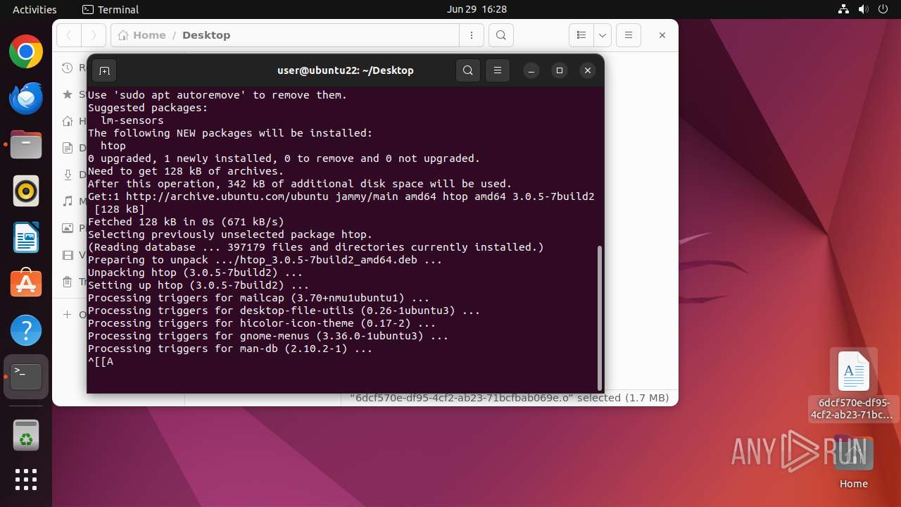Open the Files main hamburger menu
This screenshot has width=901, height=507.
(x=629, y=35)
